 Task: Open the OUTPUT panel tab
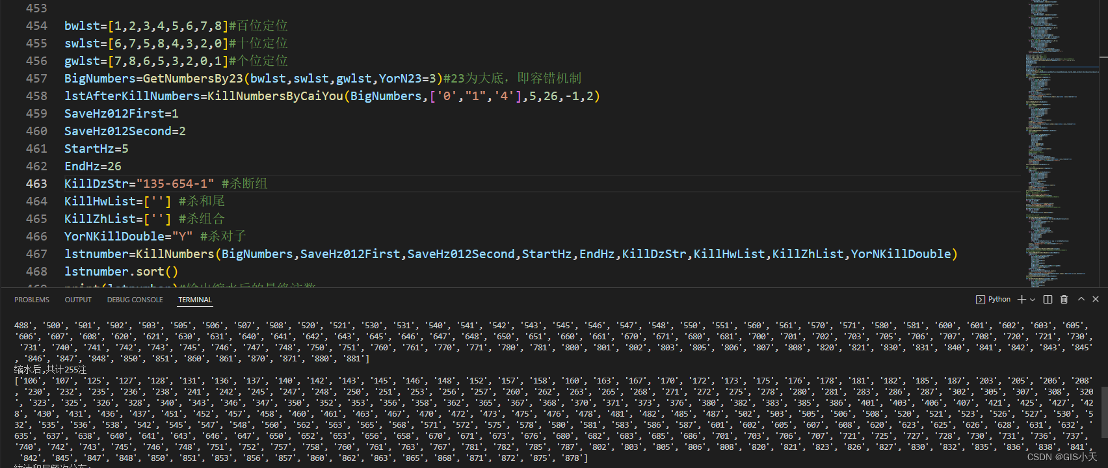point(78,300)
